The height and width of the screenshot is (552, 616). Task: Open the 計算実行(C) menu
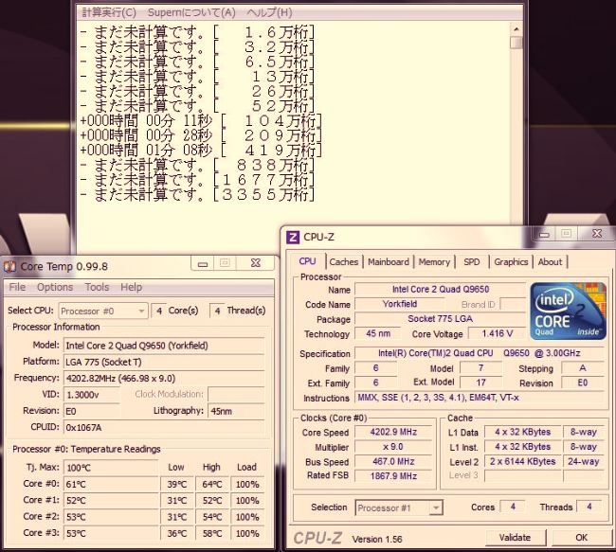(x=109, y=12)
